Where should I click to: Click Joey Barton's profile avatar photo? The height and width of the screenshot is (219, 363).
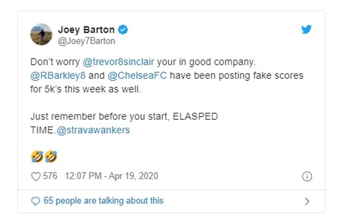[x=41, y=34]
